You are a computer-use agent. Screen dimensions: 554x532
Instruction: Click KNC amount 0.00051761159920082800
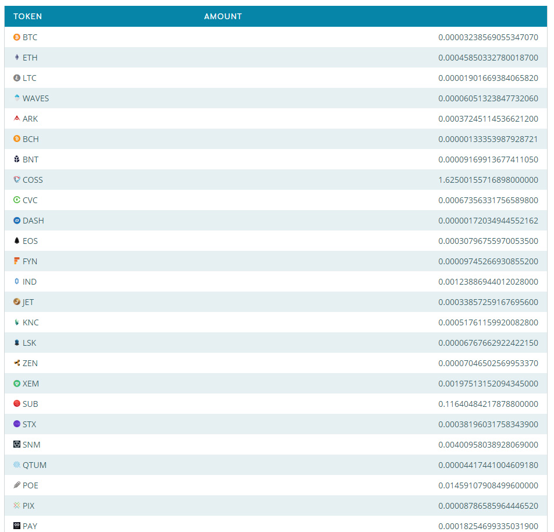click(488, 322)
